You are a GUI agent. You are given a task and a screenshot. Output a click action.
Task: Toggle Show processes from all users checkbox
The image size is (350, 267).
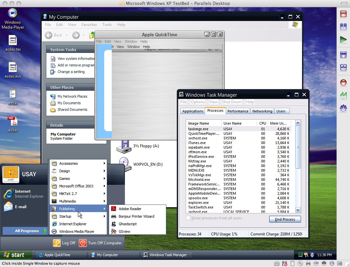[x=188, y=218]
